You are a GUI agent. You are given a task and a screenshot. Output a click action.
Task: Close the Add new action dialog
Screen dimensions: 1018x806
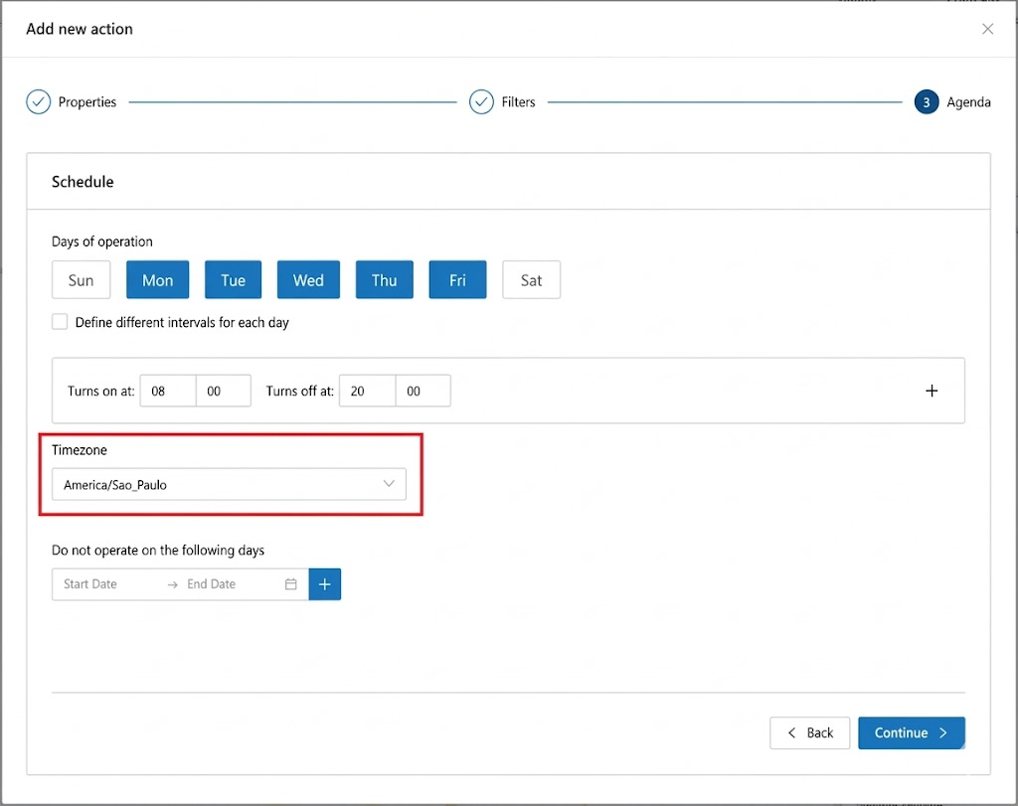pyautogui.click(x=987, y=29)
